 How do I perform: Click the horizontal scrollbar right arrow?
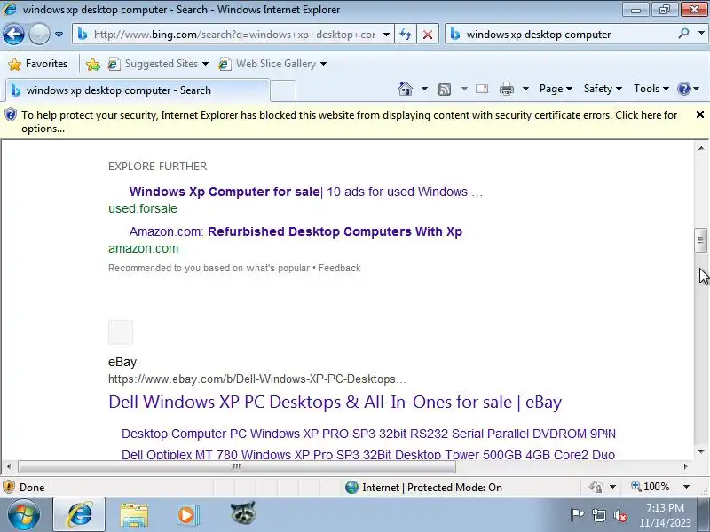(685, 466)
